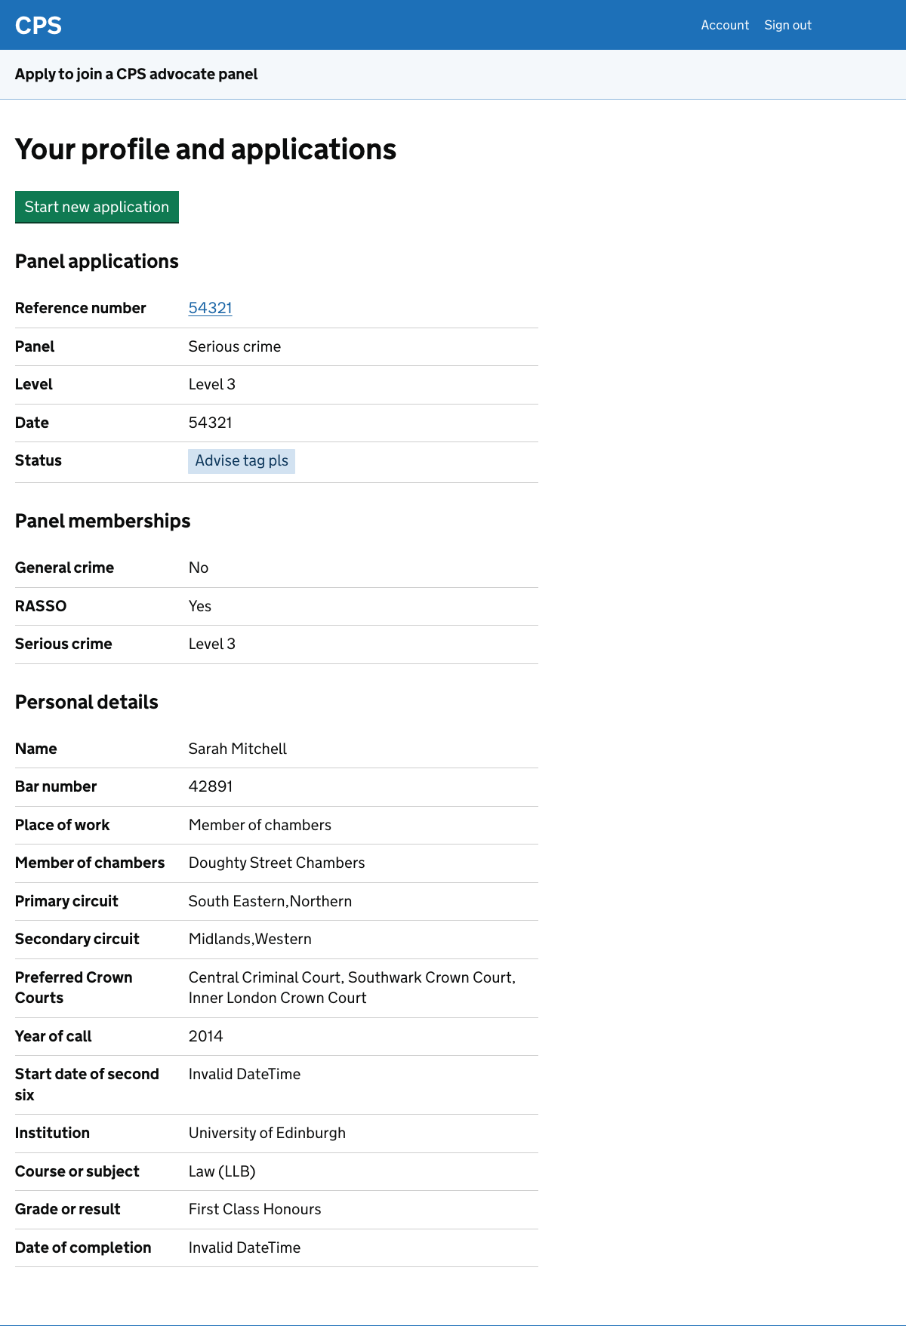The height and width of the screenshot is (1326, 906).
Task: Select Doughty Street Chambers value
Action: (276, 863)
